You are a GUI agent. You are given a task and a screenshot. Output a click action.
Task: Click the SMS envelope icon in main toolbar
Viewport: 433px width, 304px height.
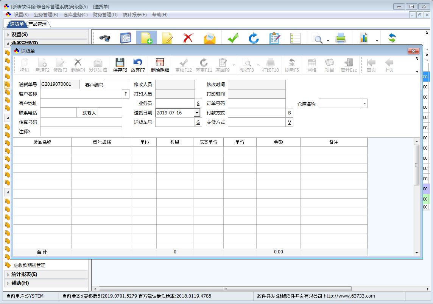click(x=209, y=38)
